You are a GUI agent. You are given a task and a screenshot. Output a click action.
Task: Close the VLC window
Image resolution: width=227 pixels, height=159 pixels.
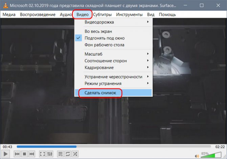218,5
